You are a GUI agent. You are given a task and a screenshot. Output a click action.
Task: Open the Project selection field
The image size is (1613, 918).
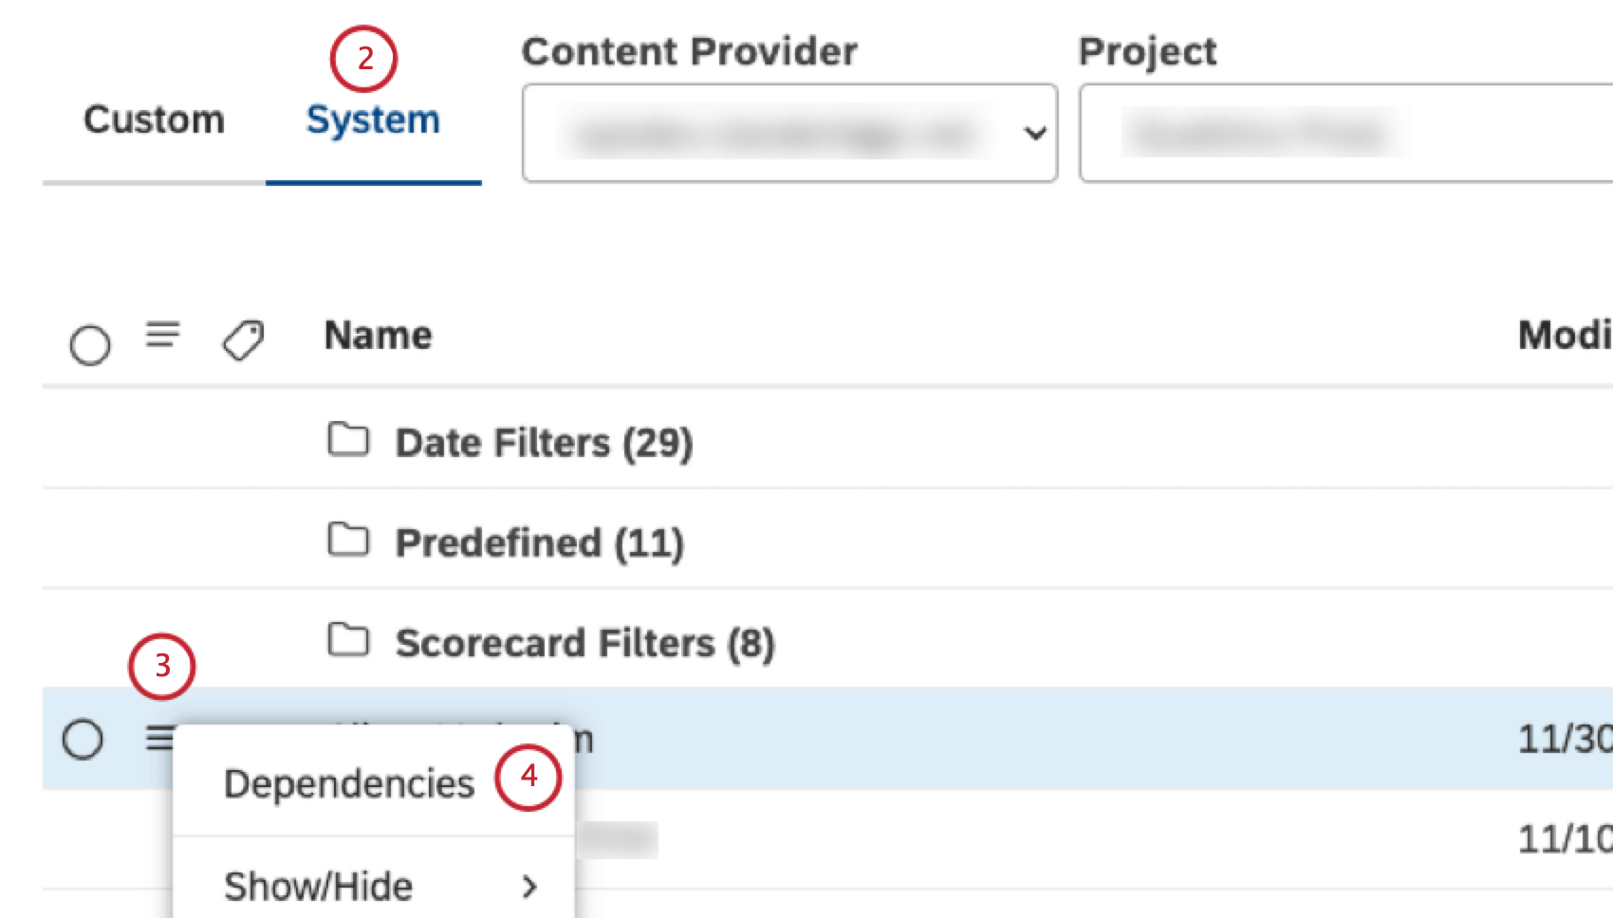[x=1328, y=134]
